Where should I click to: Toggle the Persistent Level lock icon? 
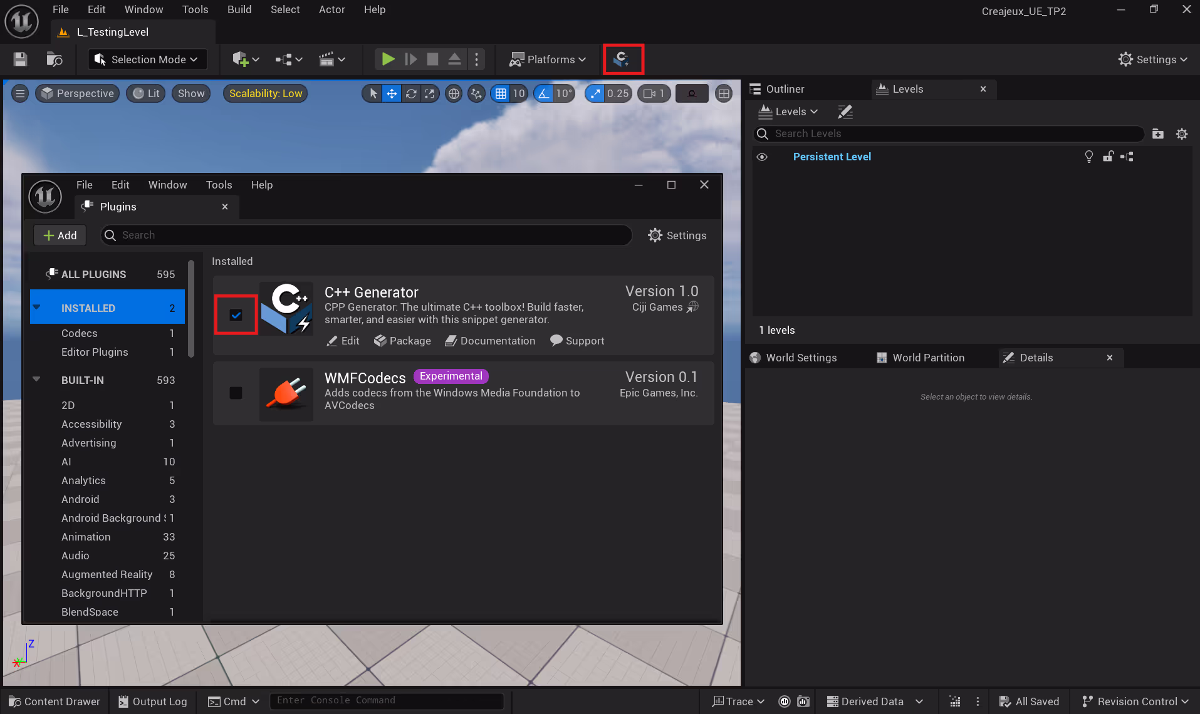pyautogui.click(x=1108, y=157)
